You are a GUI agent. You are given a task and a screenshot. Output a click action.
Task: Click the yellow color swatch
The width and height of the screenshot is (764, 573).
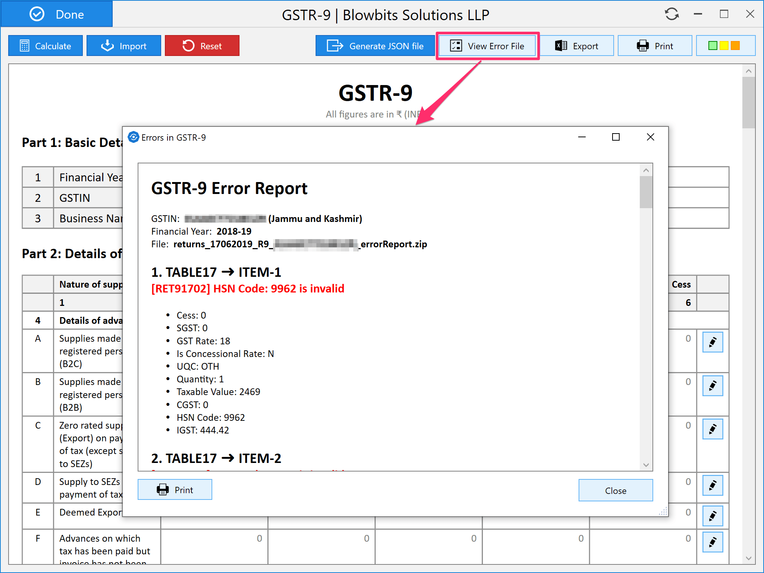click(x=724, y=46)
